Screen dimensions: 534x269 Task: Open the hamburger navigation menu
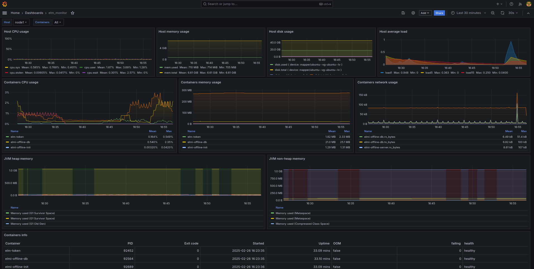pyautogui.click(x=5, y=13)
